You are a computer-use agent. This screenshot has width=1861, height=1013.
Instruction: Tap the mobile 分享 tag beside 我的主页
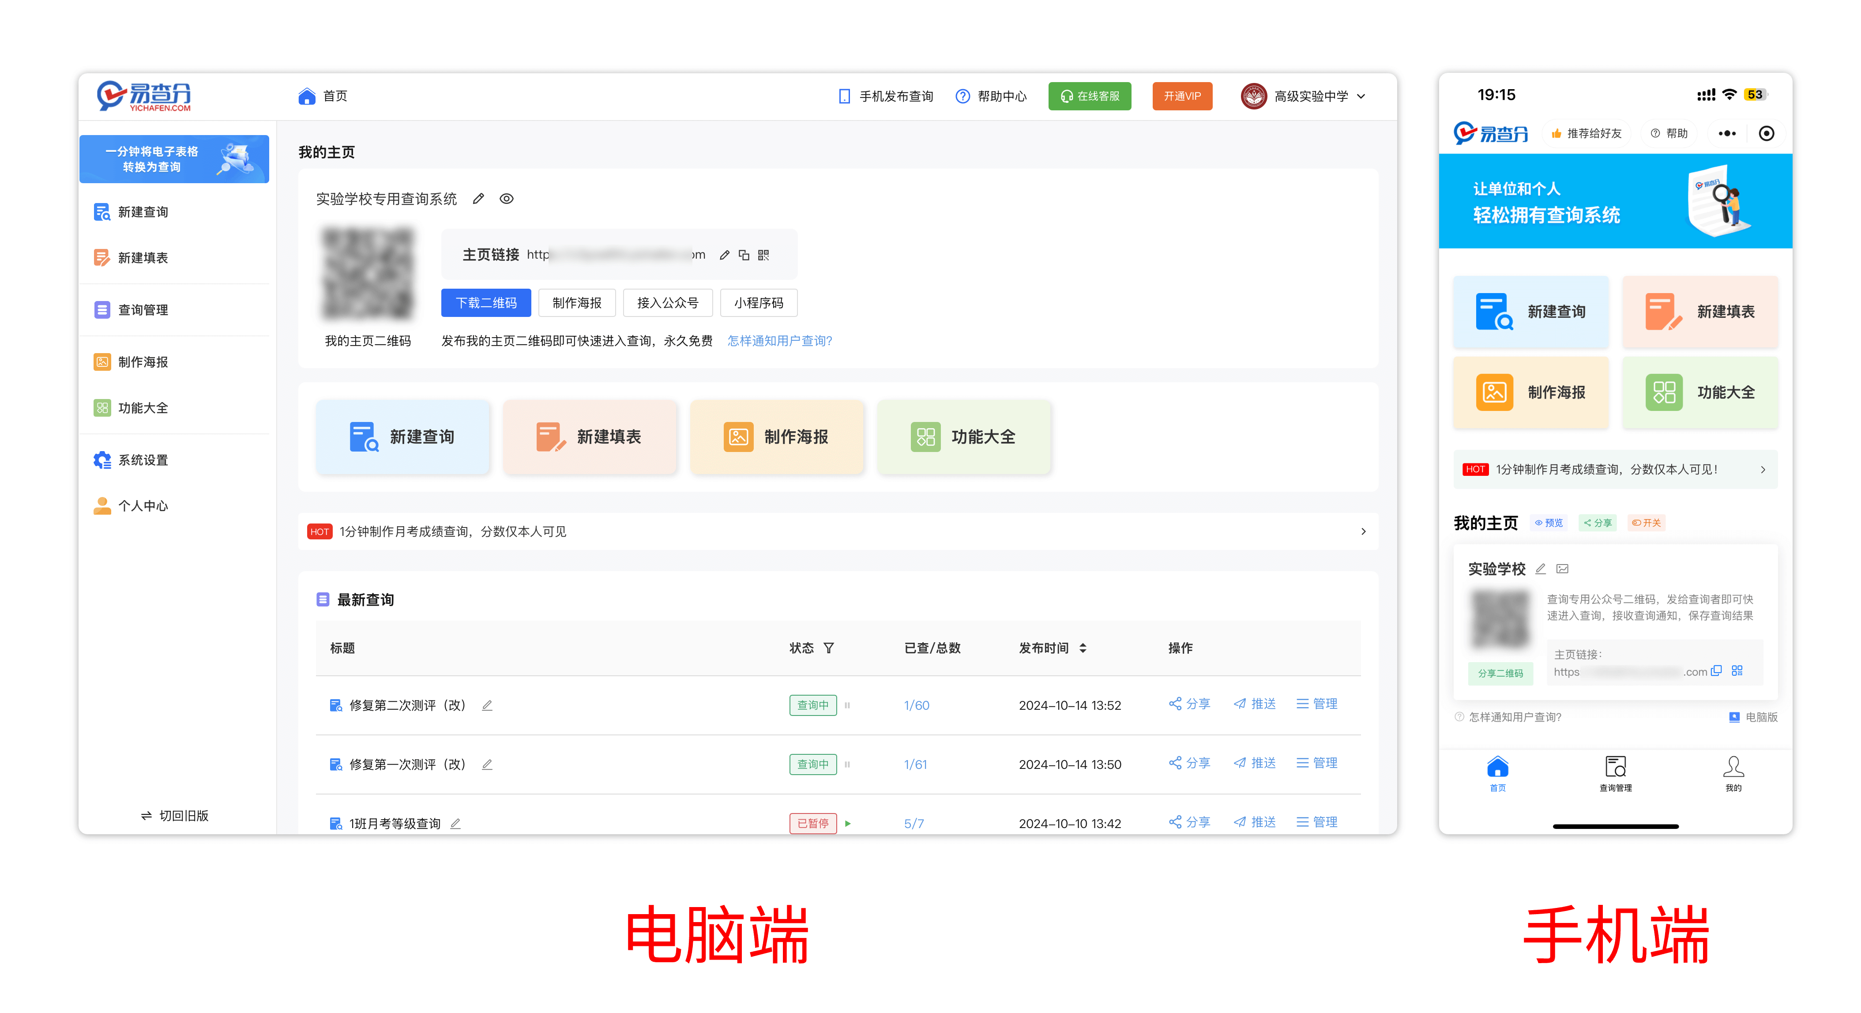point(1598,523)
